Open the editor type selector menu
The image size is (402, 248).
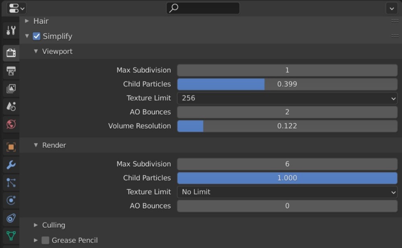16,8
